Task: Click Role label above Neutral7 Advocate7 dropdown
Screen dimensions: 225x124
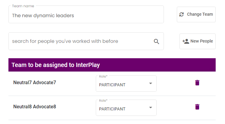Action: (103, 76)
